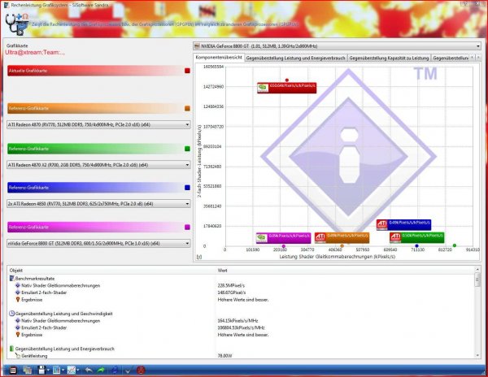Click the line graph icon in toolbar
Screen dimensions: 488x377
click(x=72, y=370)
